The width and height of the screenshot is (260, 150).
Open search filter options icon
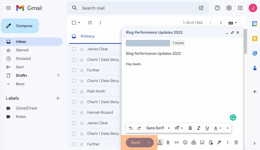(201, 8)
